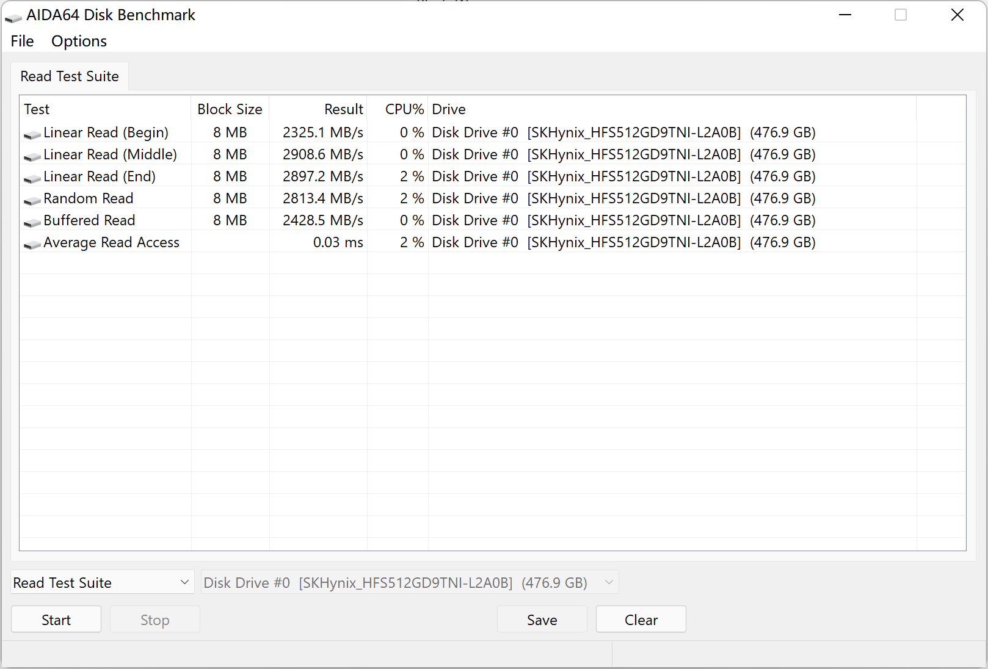The height and width of the screenshot is (669, 988).
Task: Close the AIDA64 Disk Benchmark window
Action: pos(957,15)
